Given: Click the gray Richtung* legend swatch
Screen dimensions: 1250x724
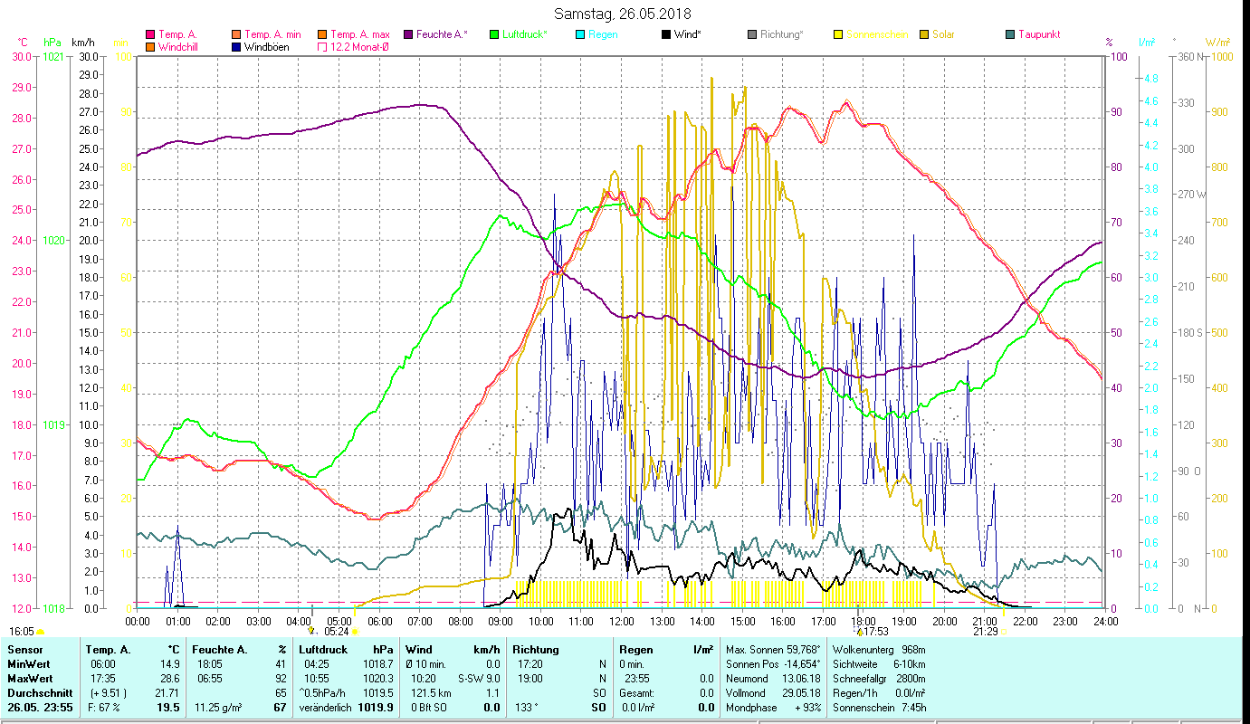Looking at the screenshot, I should pyautogui.click(x=752, y=34).
